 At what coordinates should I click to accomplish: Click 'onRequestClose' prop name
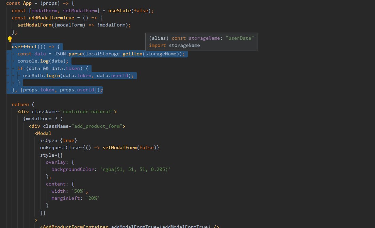(x=60, y=147)
